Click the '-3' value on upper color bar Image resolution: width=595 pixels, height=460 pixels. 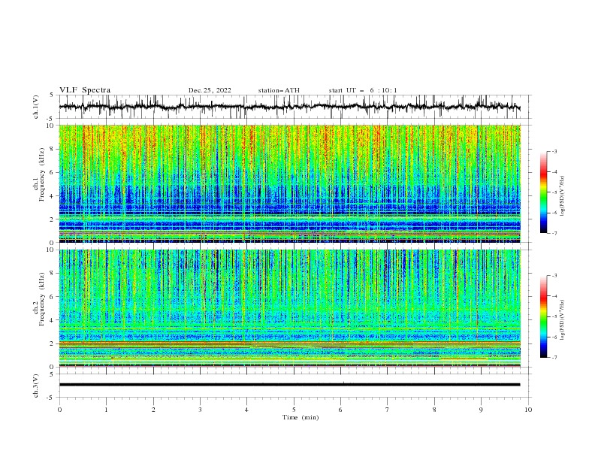554,151
